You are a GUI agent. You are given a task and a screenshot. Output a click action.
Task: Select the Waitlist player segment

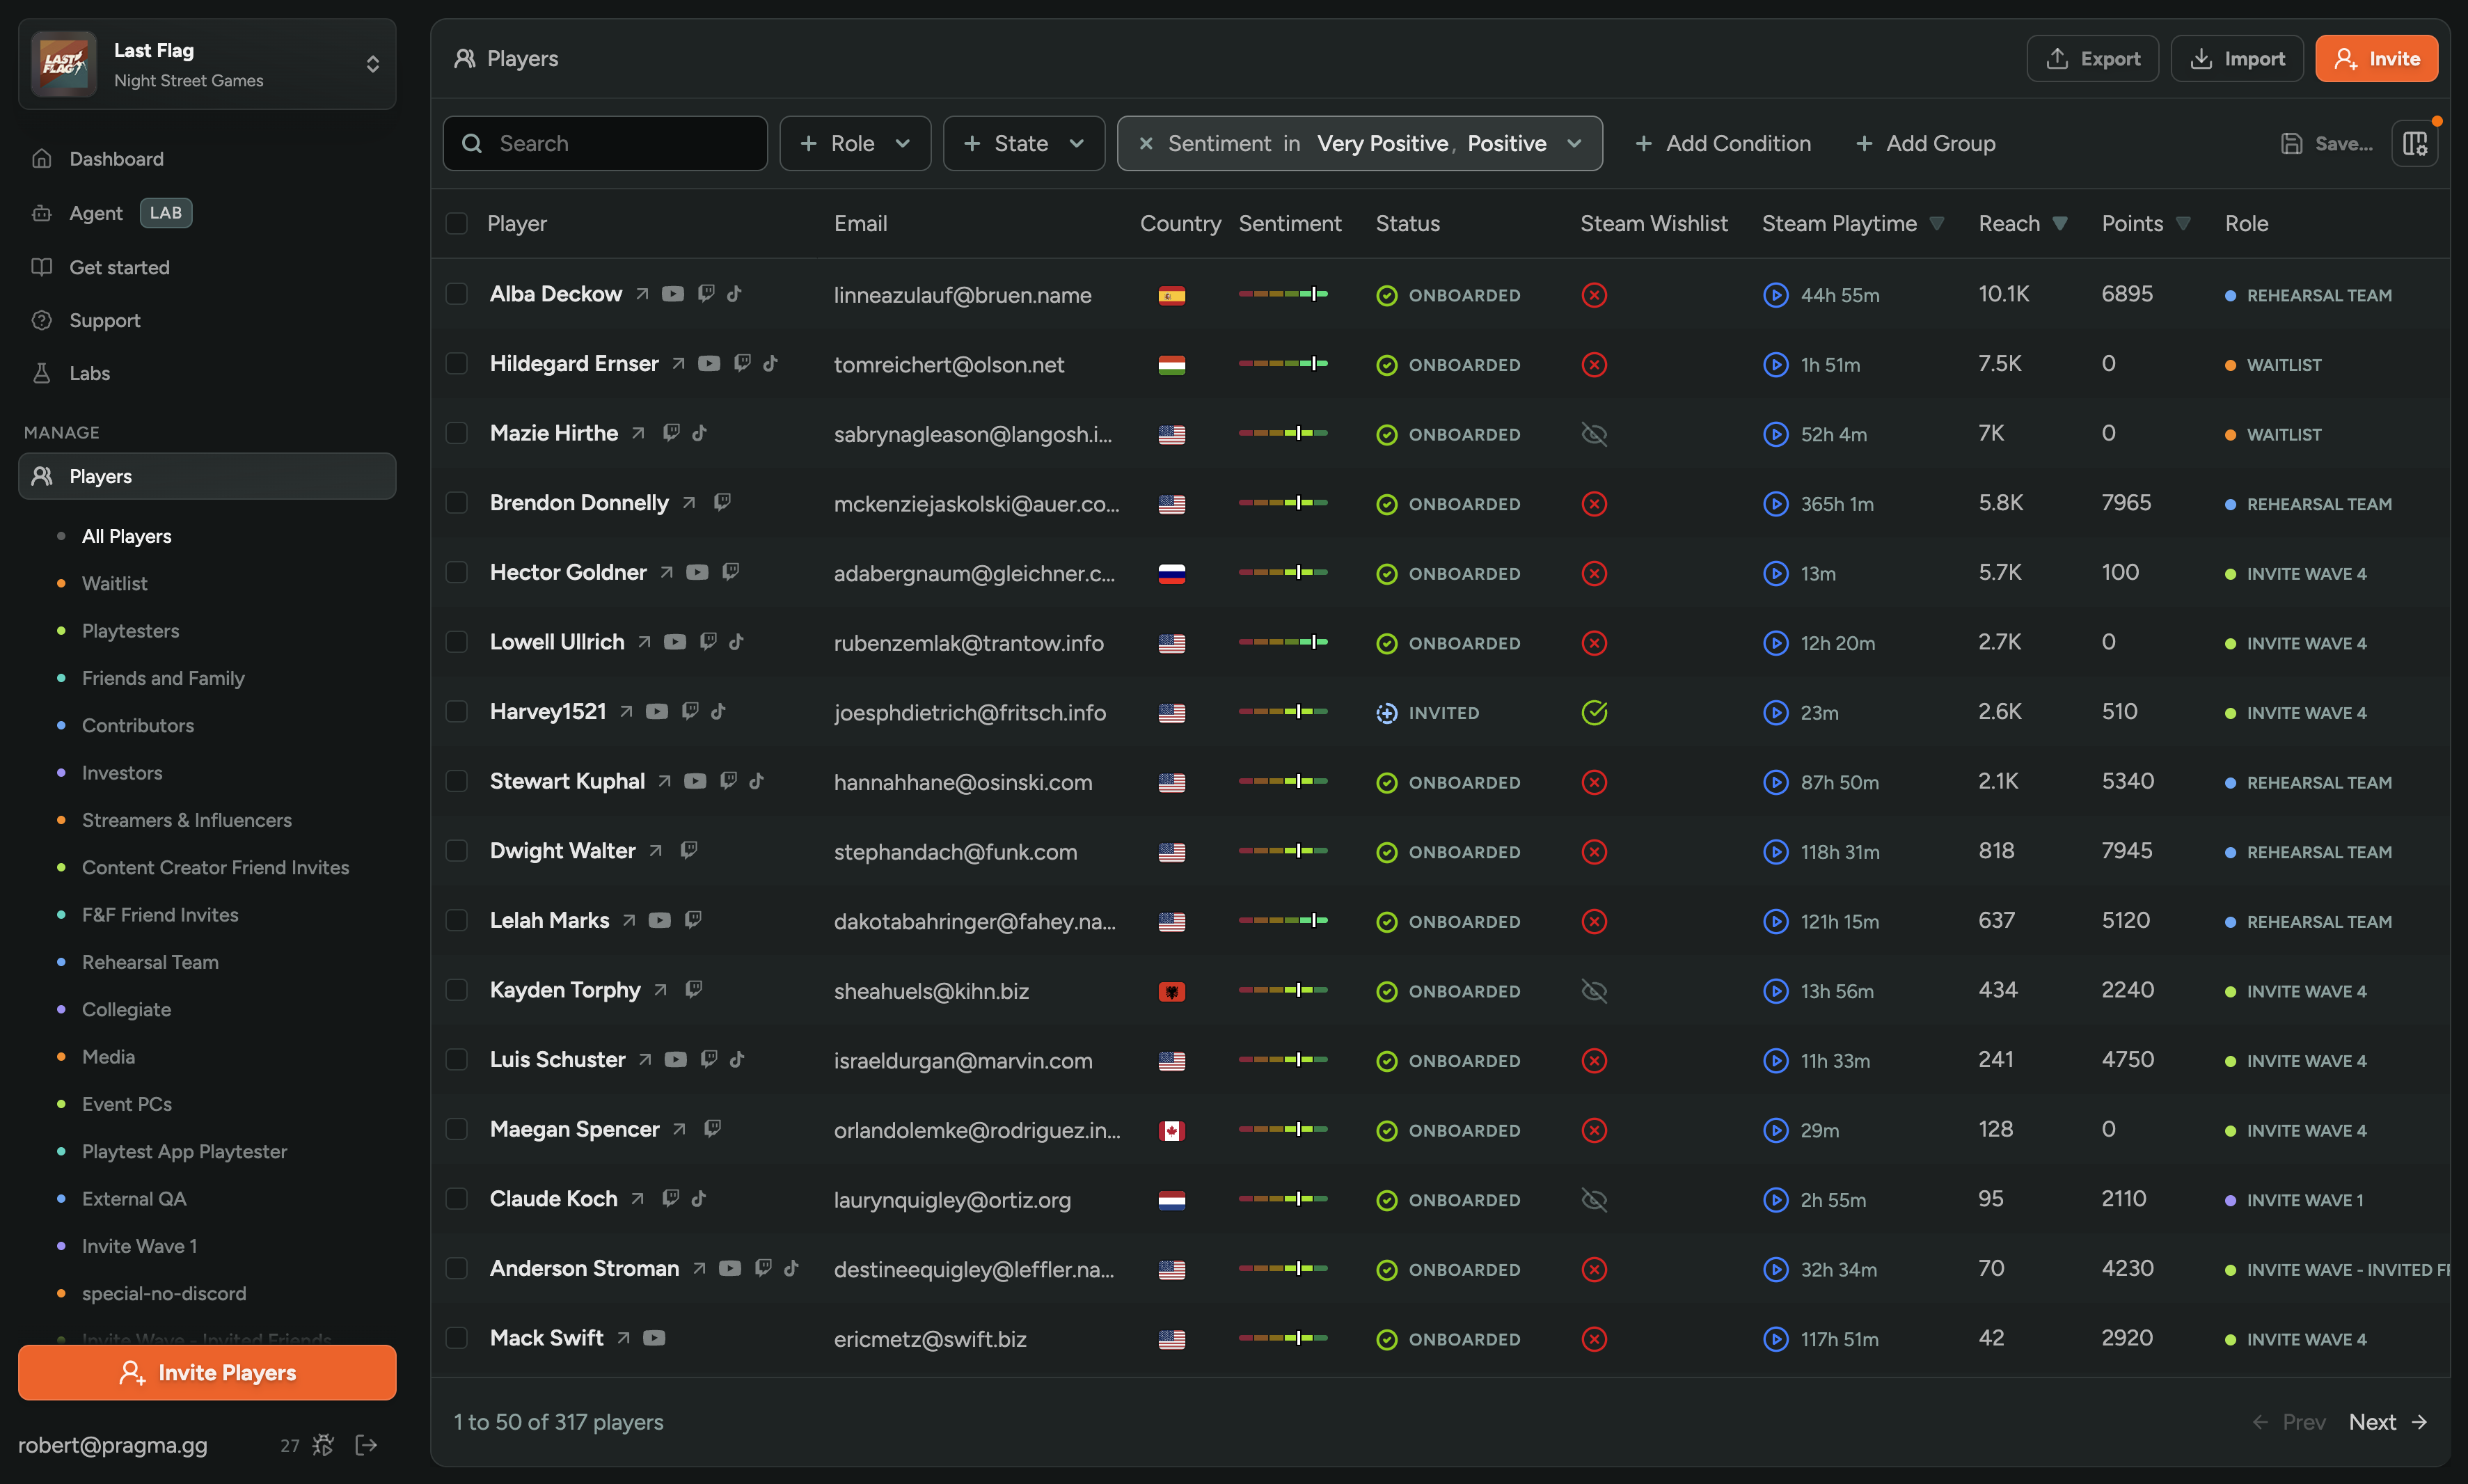click(114, 583)
